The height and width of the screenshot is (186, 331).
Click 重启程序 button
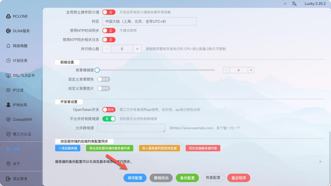click(x=239, y=178)
